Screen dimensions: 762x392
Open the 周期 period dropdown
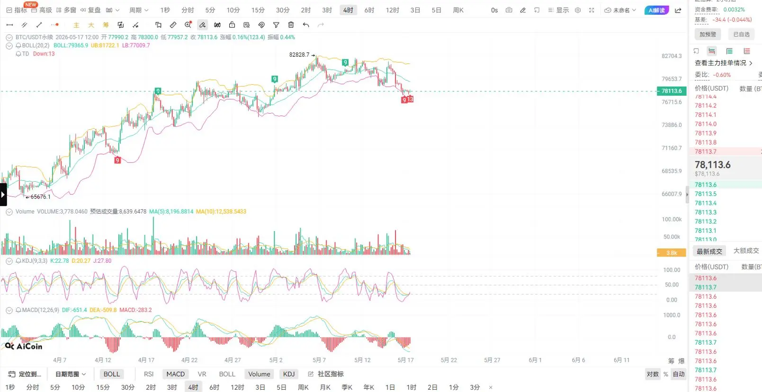pyautogui.click(x=139, y=10)
